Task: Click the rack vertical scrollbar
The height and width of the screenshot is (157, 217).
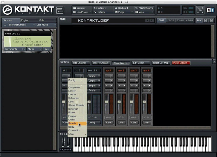Action: (x=213, y=41)
